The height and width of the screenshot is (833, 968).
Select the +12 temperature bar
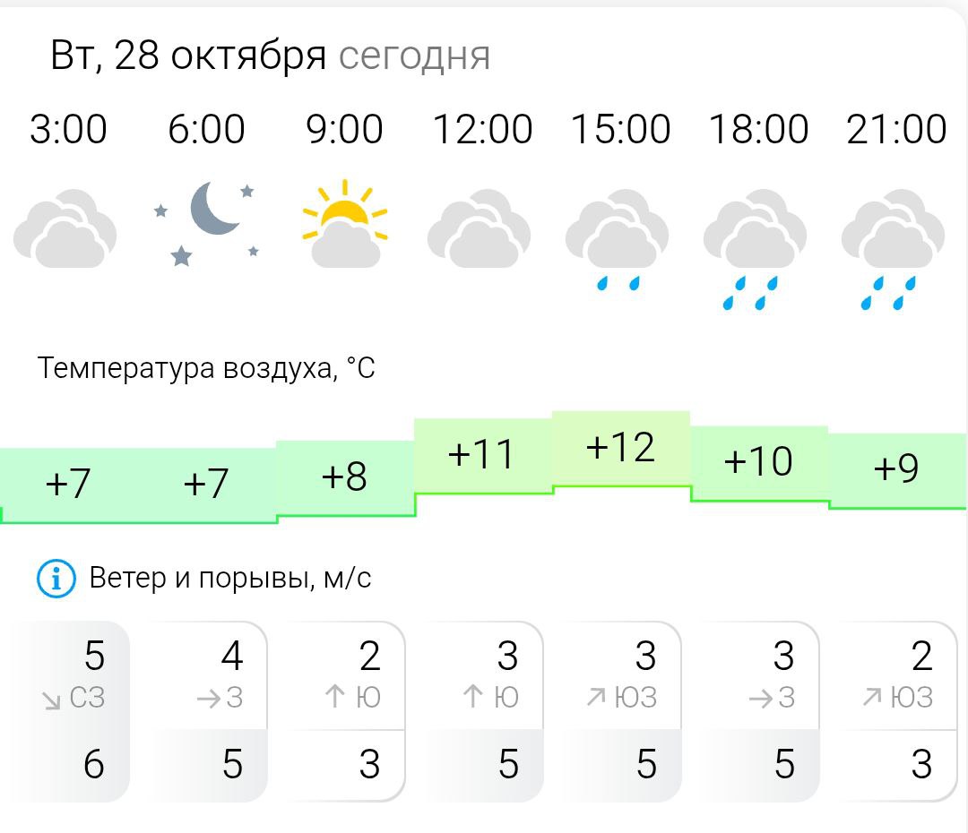[620, 448]
